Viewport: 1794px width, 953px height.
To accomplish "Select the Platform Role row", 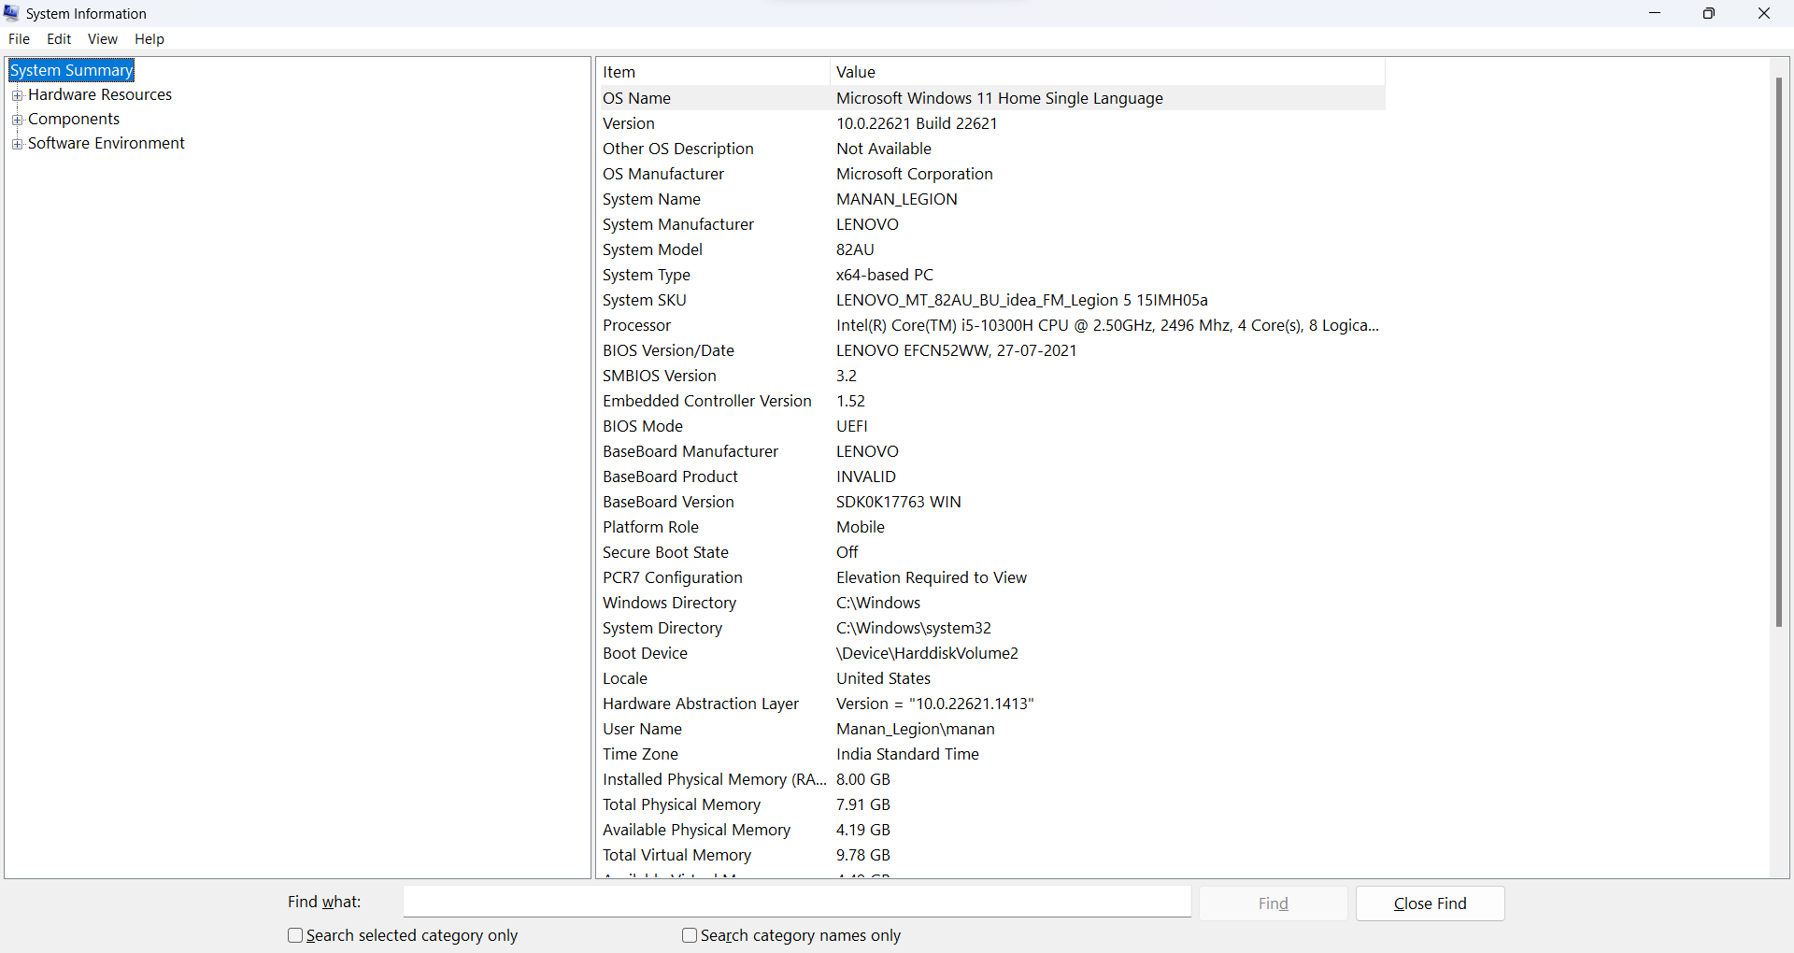I will pyautogui.click(x=990, y=527).
